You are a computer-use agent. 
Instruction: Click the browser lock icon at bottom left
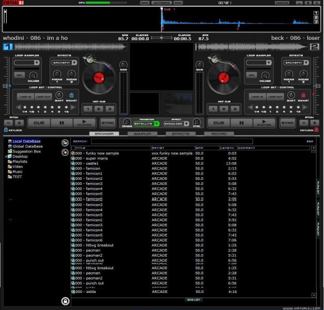[65, 301]
